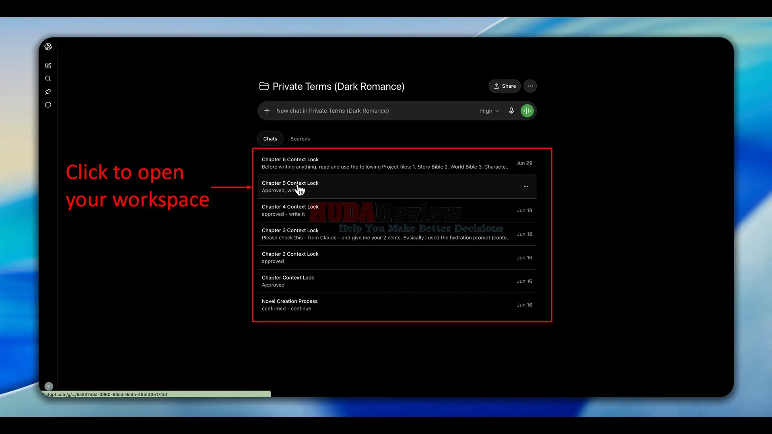Open the Chapter Context Lock chat
Screen dimensions: 772x434
(397, 281)
